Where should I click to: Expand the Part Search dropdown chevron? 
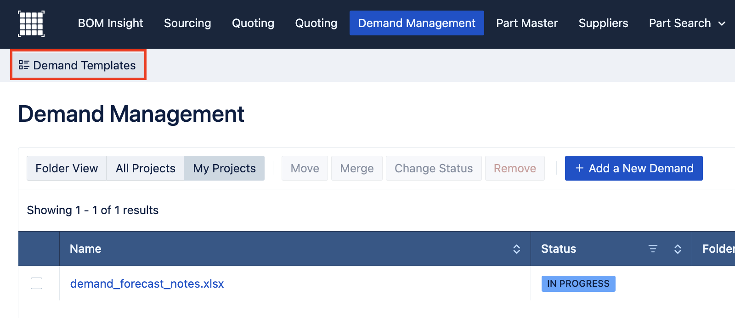coord(722,23)
